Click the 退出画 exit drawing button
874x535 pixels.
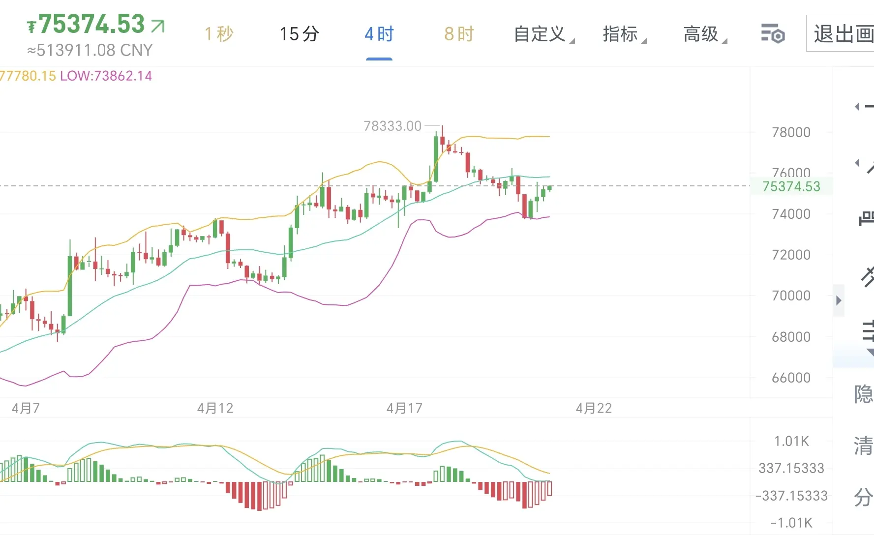click(842, 34)
